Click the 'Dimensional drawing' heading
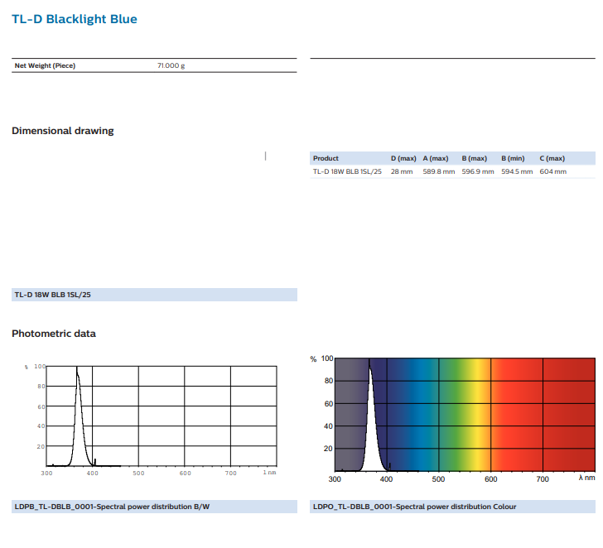Image resolution: width=603 pixels, height=548 pixels. tap(63, 131)
